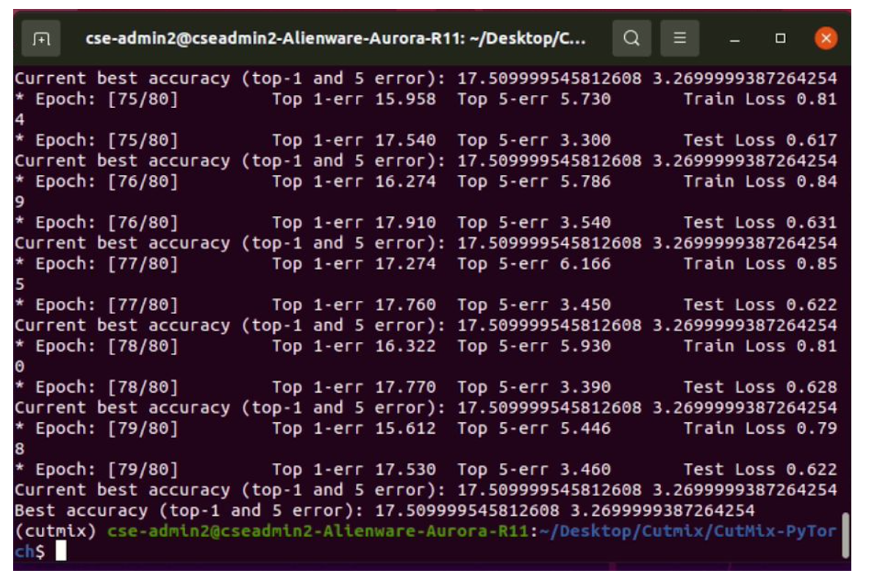Click 'Epoch: [76/80]' on the Test Loss 0.631 line
This screenshot has height=584, width=869.
[107, 222]
